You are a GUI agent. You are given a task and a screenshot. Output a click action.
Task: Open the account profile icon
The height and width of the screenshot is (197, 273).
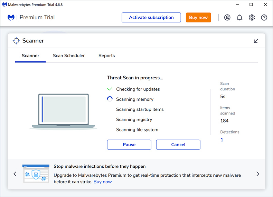(x=227, y=18)
